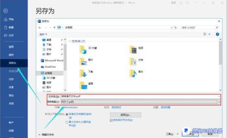Click the 此电脑 address bar path

[68, 27]
